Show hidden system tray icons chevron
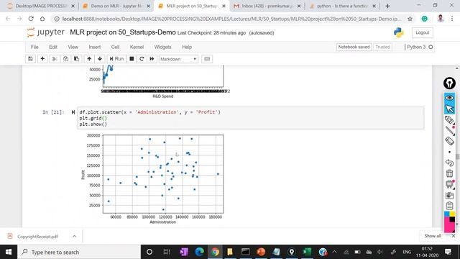This screenshot has height=259, width=460. pyautogui.click(x=334, y=252)
